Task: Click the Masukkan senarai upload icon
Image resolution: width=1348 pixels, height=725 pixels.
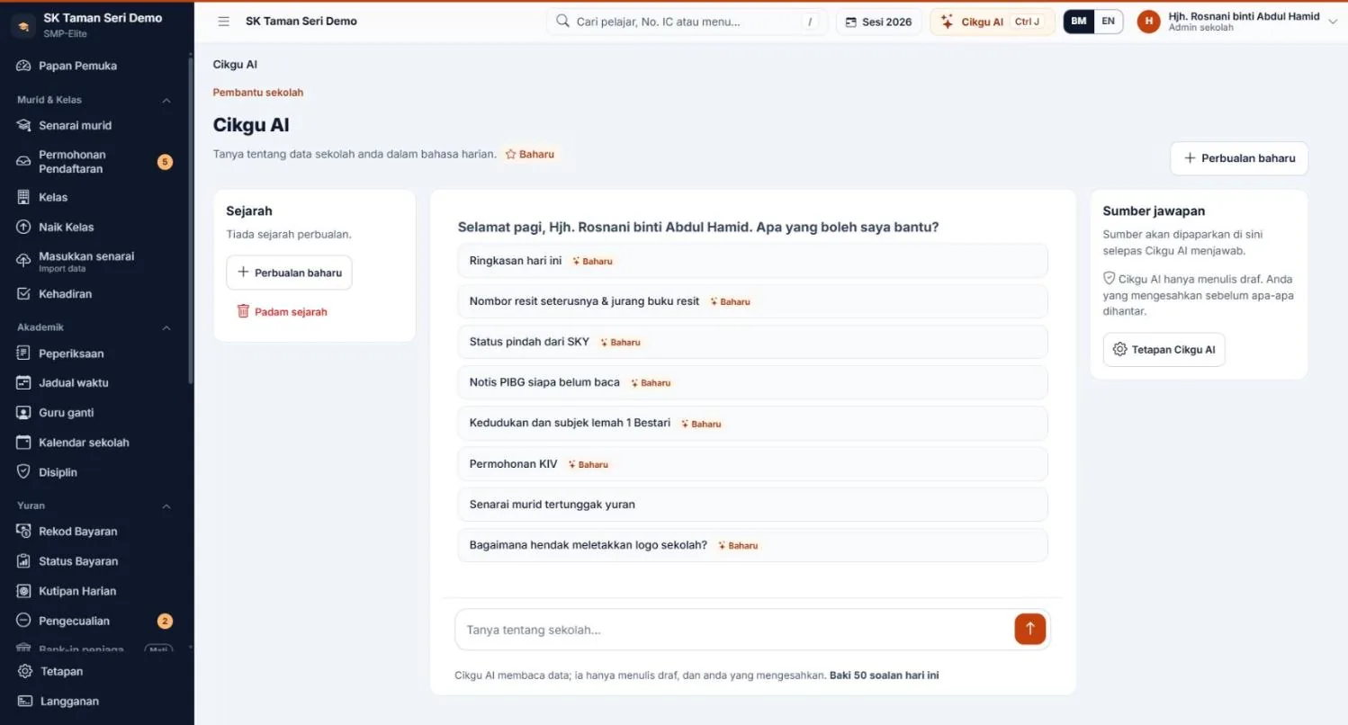Action: [x=23, y=261]
